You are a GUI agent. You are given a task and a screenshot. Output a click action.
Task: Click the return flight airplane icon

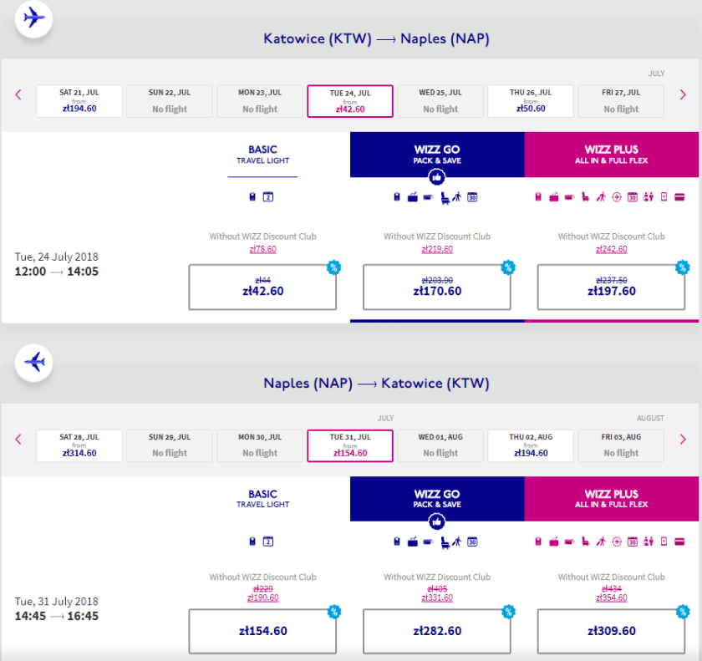click(33, 362)
